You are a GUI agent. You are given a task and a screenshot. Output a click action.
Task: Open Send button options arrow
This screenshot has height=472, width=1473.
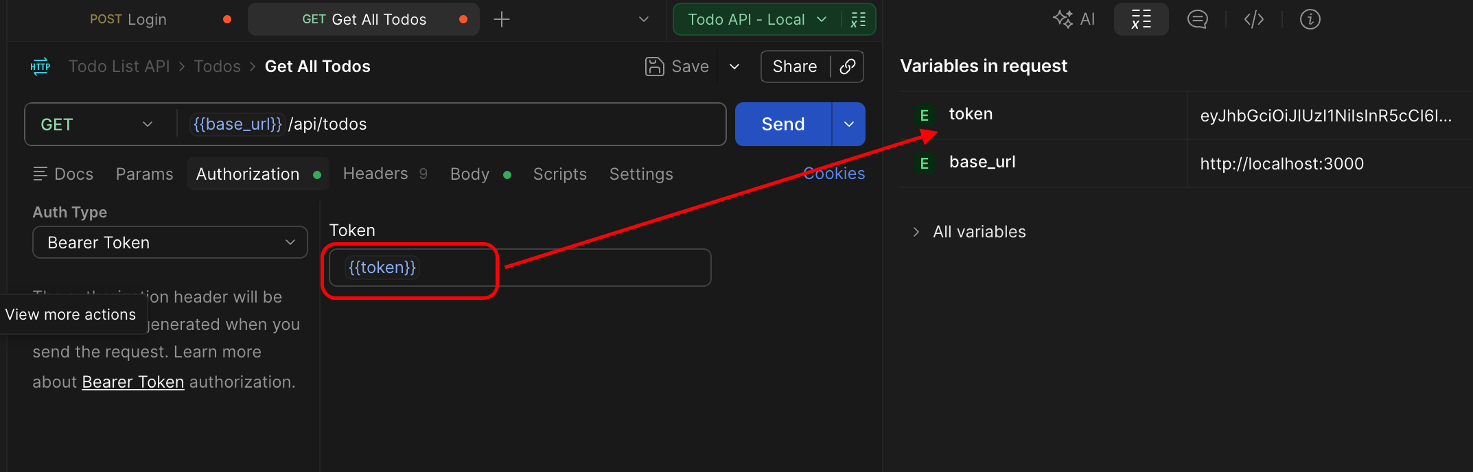pos(849,124)
